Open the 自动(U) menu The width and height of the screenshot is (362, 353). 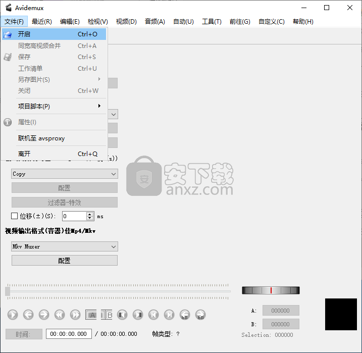(x=184, y=22)
